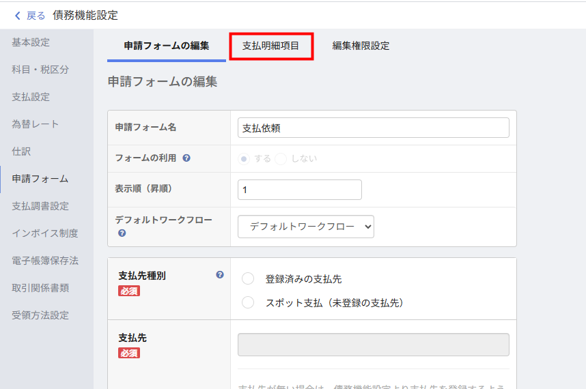Select 登録済みの支払先 radio button
The height and width of the screenshot is (389, 586).
point(248,278)
